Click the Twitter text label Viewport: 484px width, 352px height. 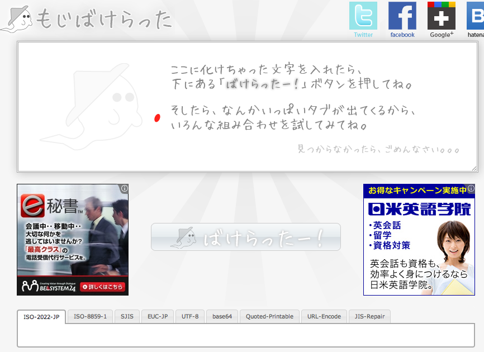[363, 35]
